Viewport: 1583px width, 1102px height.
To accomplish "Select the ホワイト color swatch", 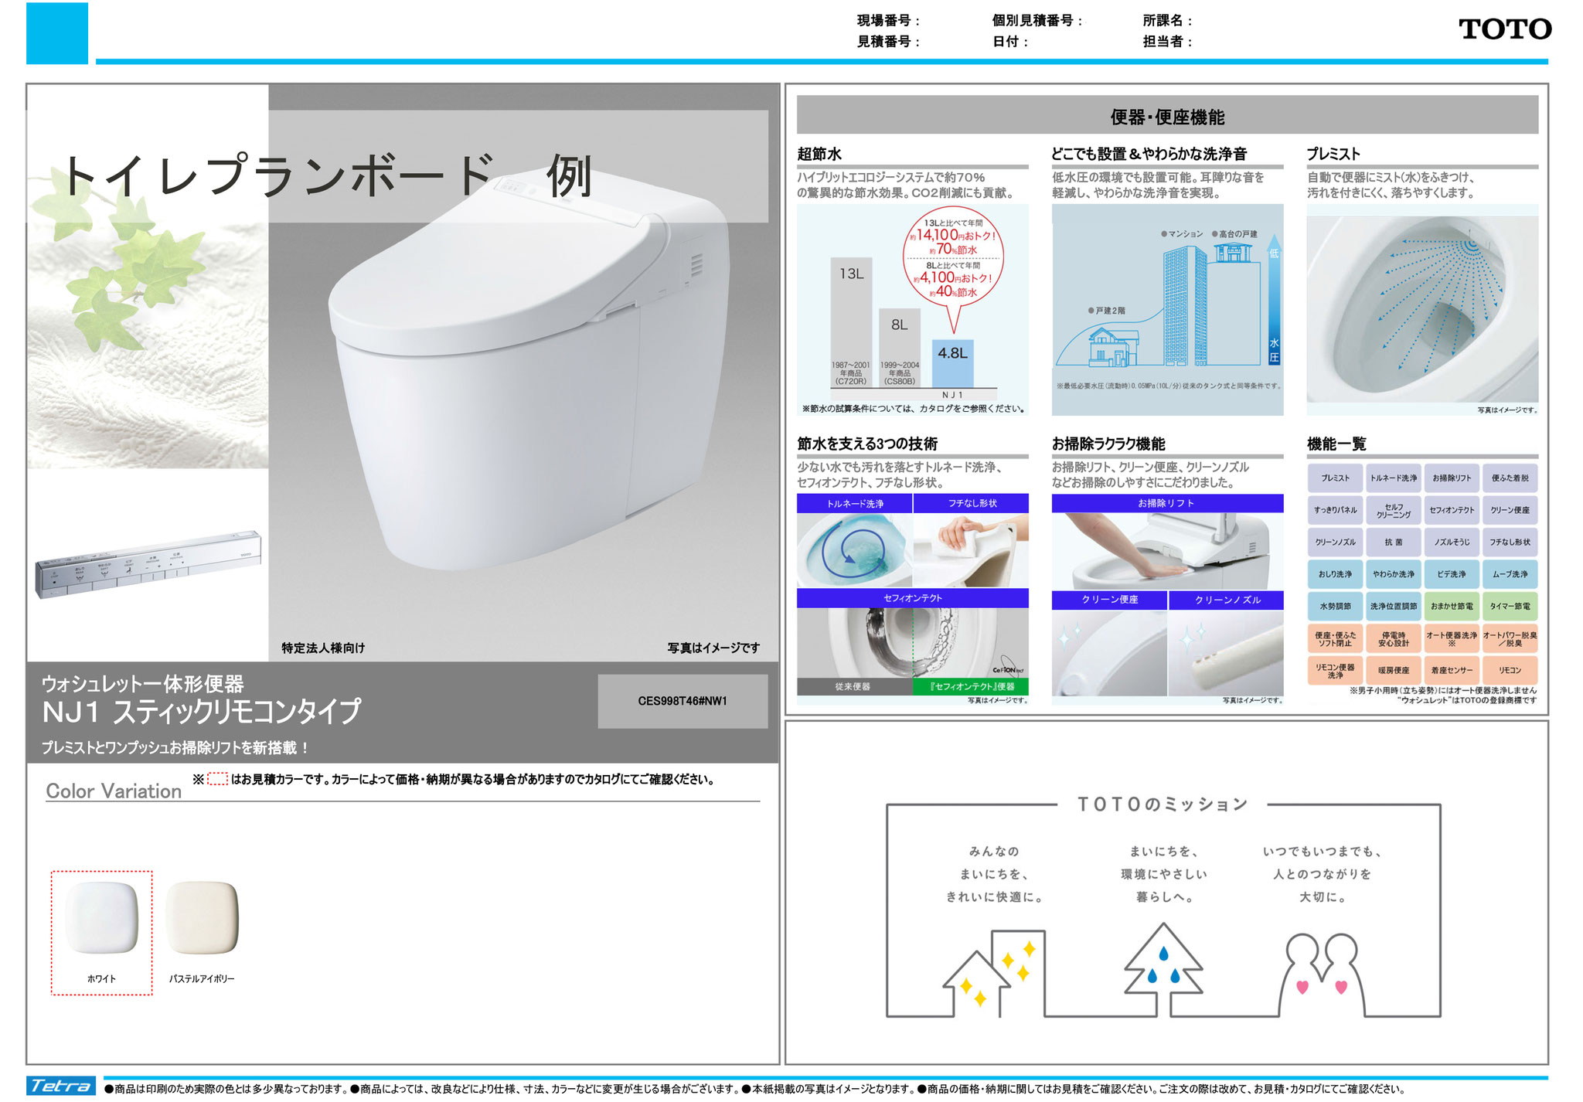I will (101, 933).
